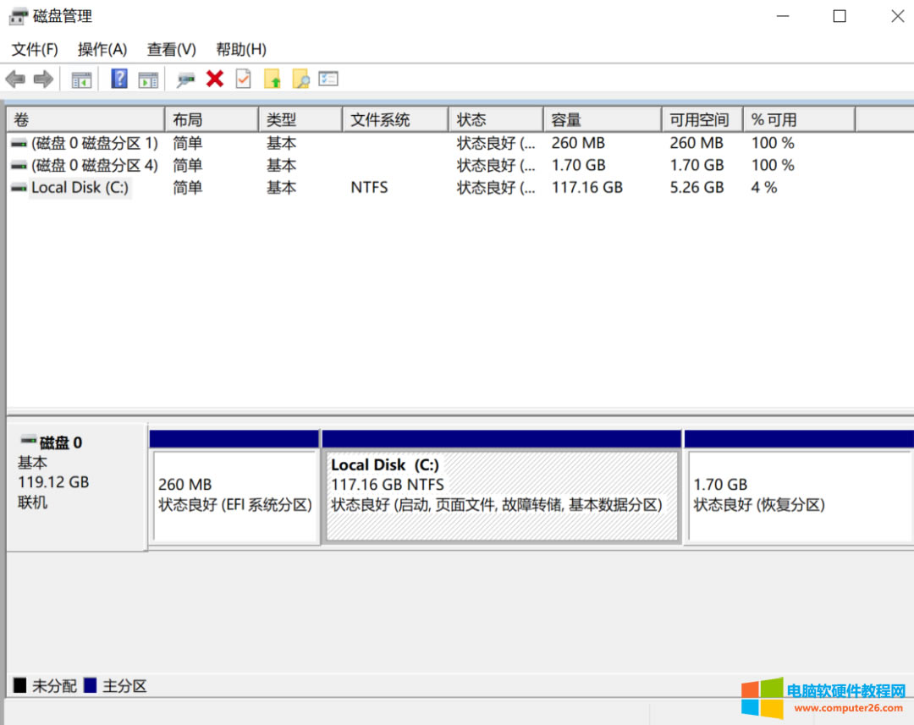
Task: Click the Back arrow toolbar icon
Action: [15, 80]
